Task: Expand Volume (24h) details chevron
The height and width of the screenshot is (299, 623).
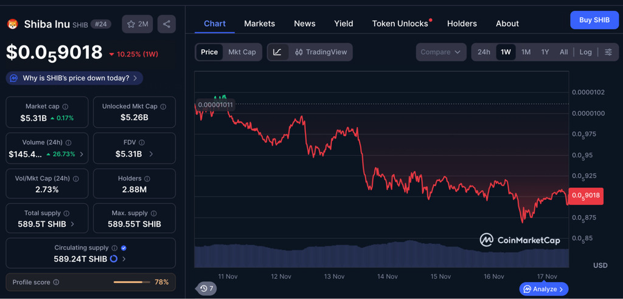Action: click(x=82, y=154)
